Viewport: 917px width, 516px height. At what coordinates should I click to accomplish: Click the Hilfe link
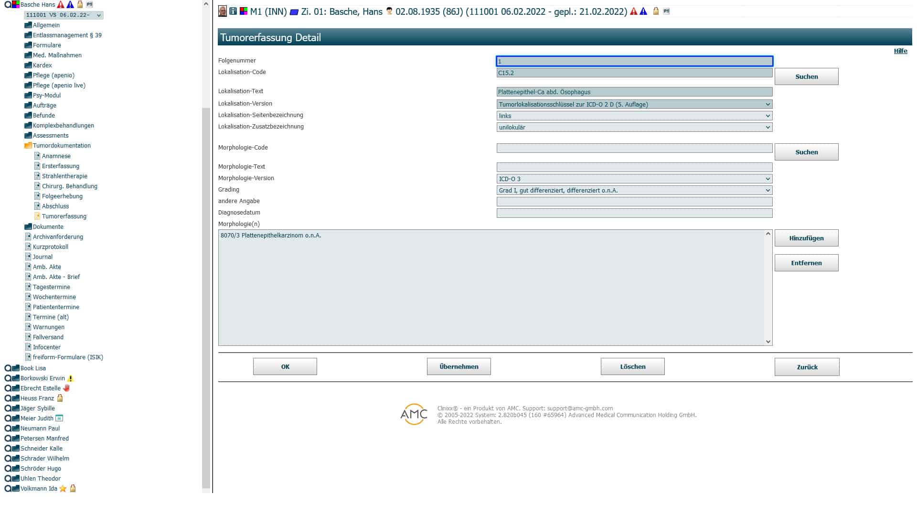click(x=900, y=51)
